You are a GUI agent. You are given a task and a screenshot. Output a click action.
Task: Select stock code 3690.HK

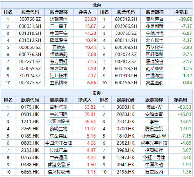click(126, 107)
